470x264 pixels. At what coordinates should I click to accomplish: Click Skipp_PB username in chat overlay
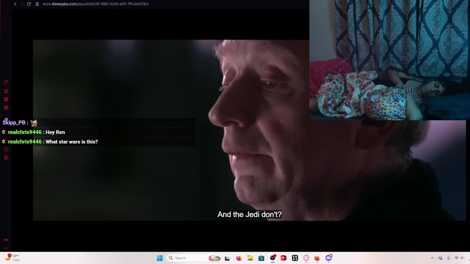click(14, 122)
